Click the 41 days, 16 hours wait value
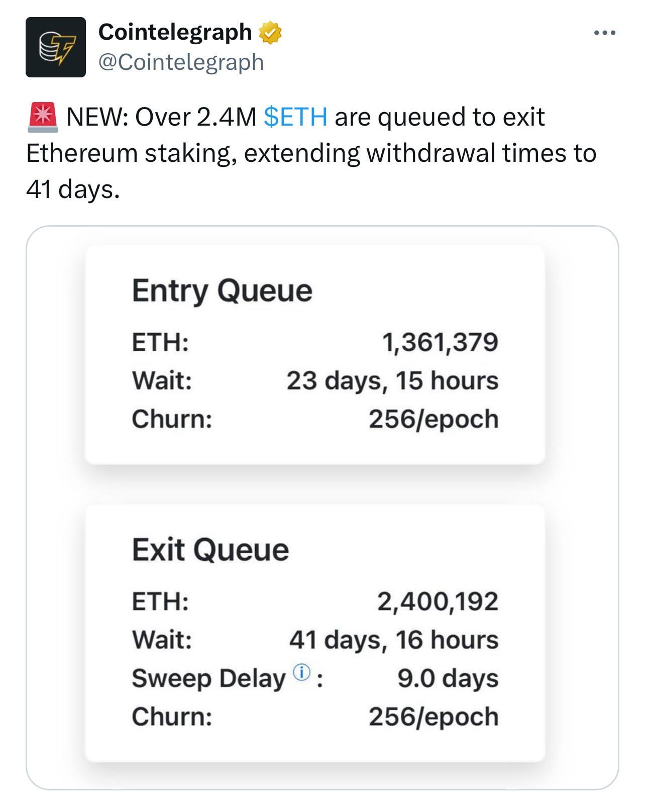 coord(393,640)
